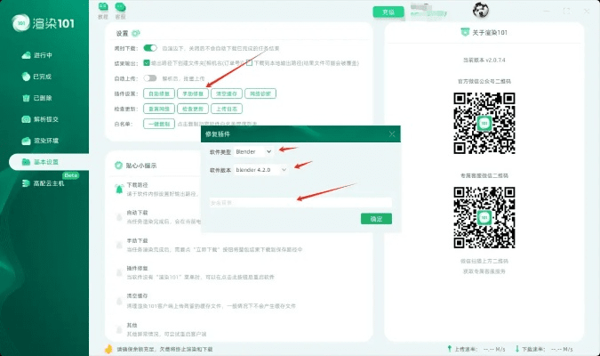Click the 渲染环境 sidebar icon
This screenshot has width=600, height=356.
pyautogui.click(x=26, y=141)
